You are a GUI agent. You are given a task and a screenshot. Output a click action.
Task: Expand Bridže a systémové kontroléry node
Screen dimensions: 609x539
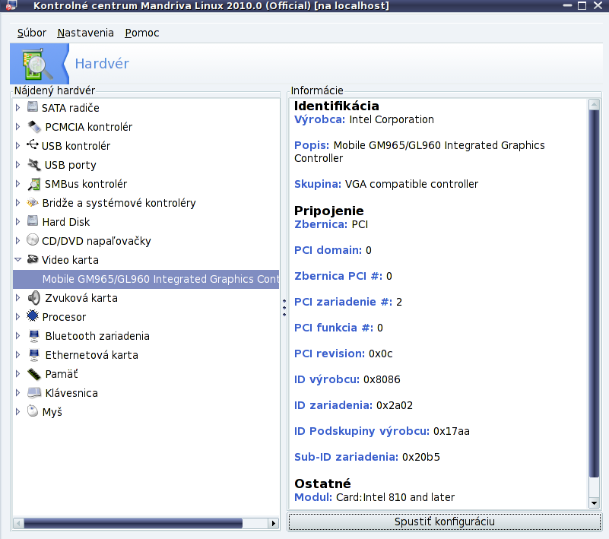(x=17, y=203)
